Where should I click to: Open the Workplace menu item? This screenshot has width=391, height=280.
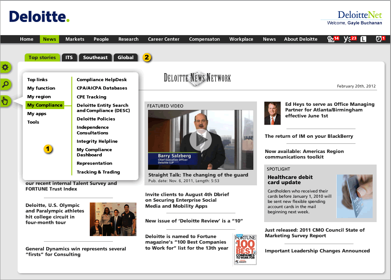[x=241, y=39]
